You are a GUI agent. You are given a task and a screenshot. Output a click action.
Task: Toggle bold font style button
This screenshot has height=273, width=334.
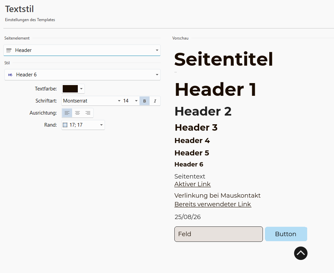[x=145, y=101]
